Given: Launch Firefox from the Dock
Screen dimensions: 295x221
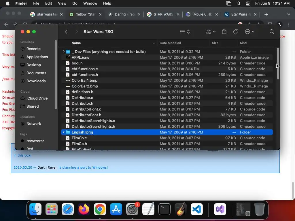Looking at the screenshot, I should [x=84, y=209].
